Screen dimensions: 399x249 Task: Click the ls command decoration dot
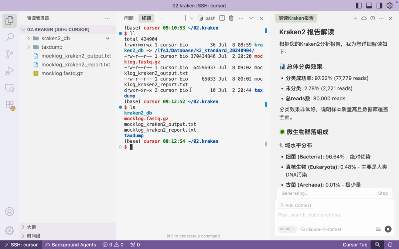click(120, 107)
